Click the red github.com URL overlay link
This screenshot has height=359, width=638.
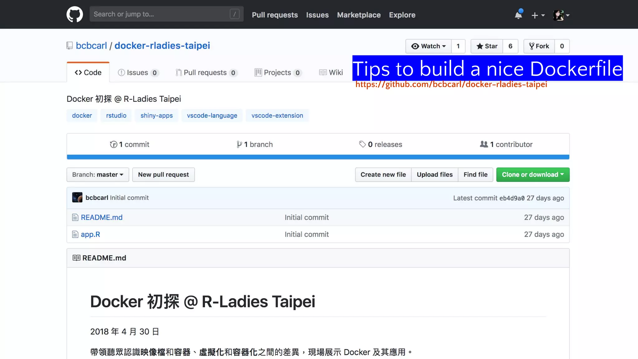click(451, 84)
